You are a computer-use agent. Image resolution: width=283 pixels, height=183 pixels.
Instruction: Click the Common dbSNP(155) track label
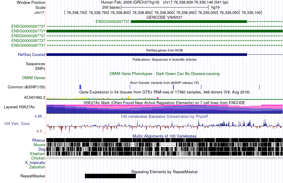tap(27, 87)
